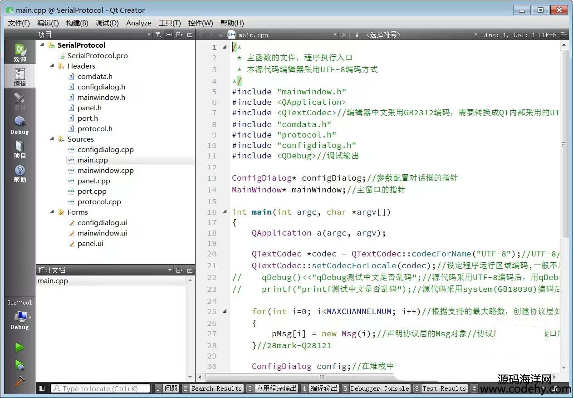Close the main.cpp document

point(344,34)
